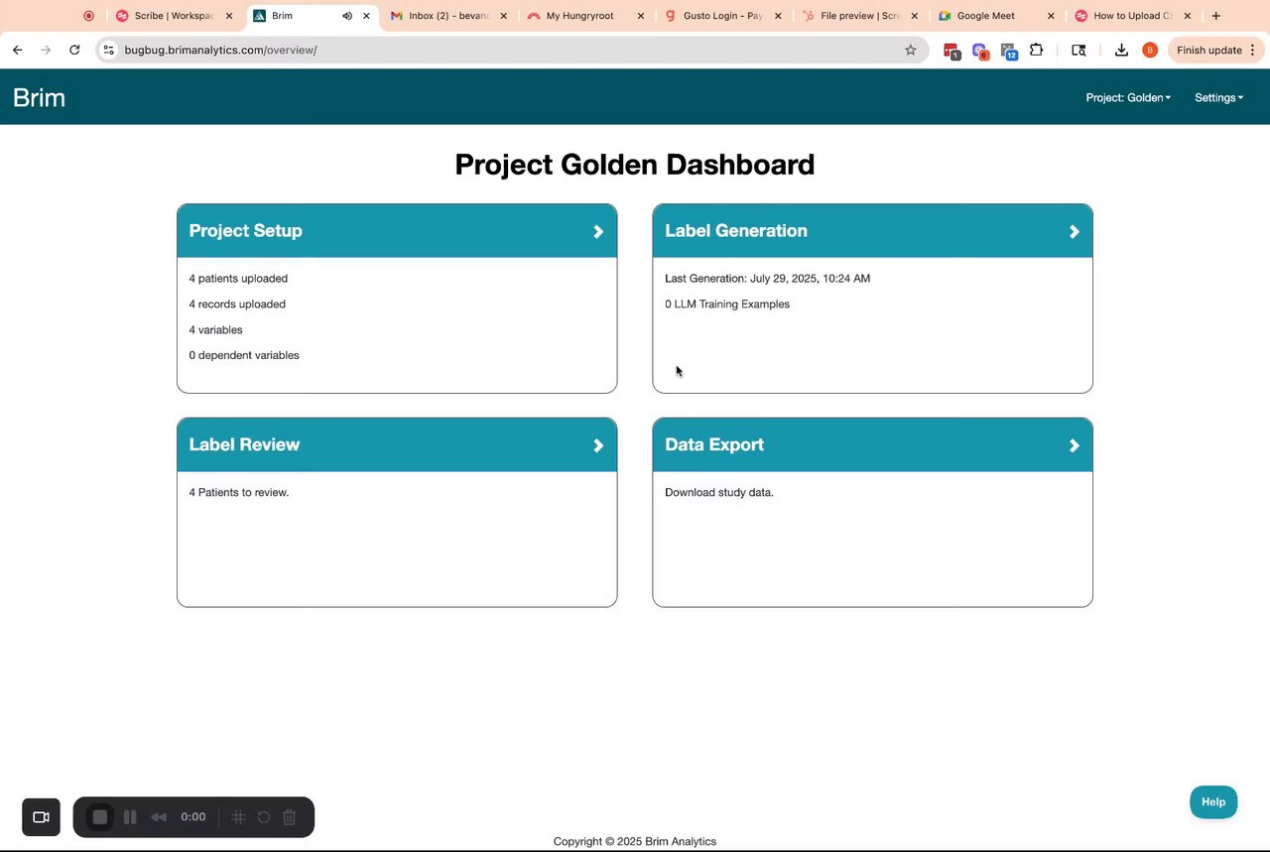Click the 0:00 recording timer
Image resolution: width=1270 pixels, height=852 pixels.
[x=193, y=817]
